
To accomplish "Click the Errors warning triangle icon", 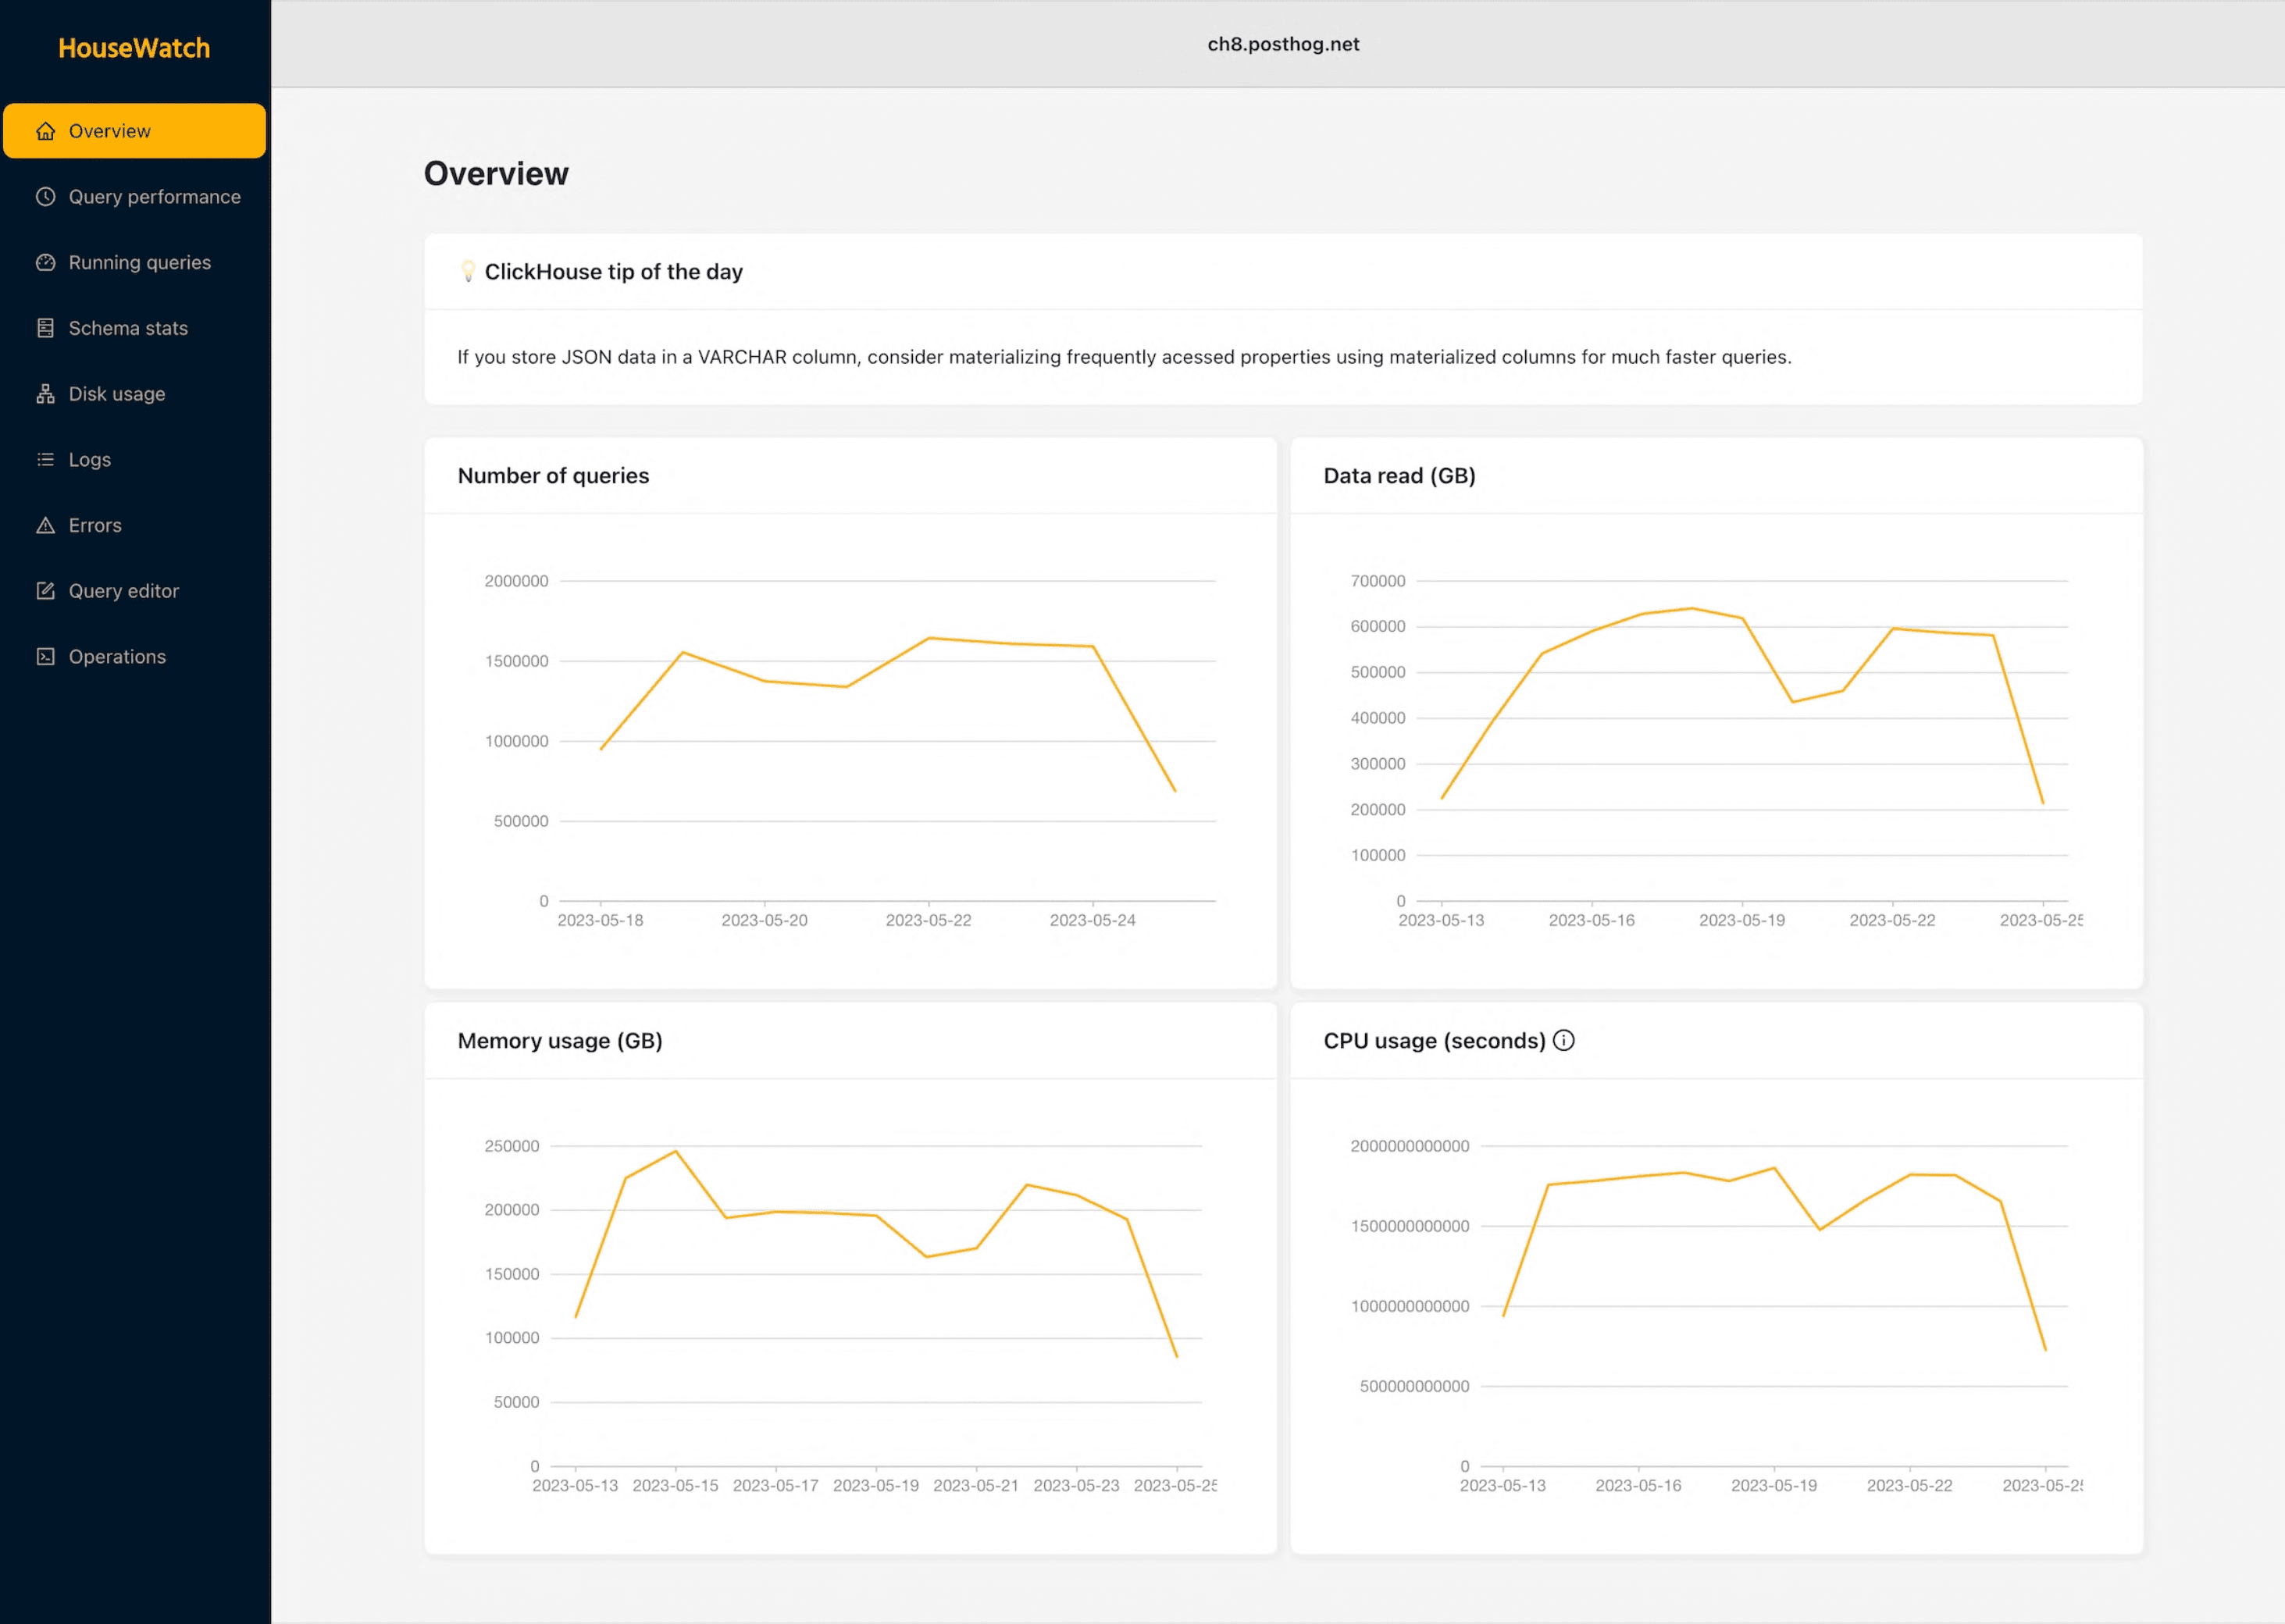I will [46, 525].
